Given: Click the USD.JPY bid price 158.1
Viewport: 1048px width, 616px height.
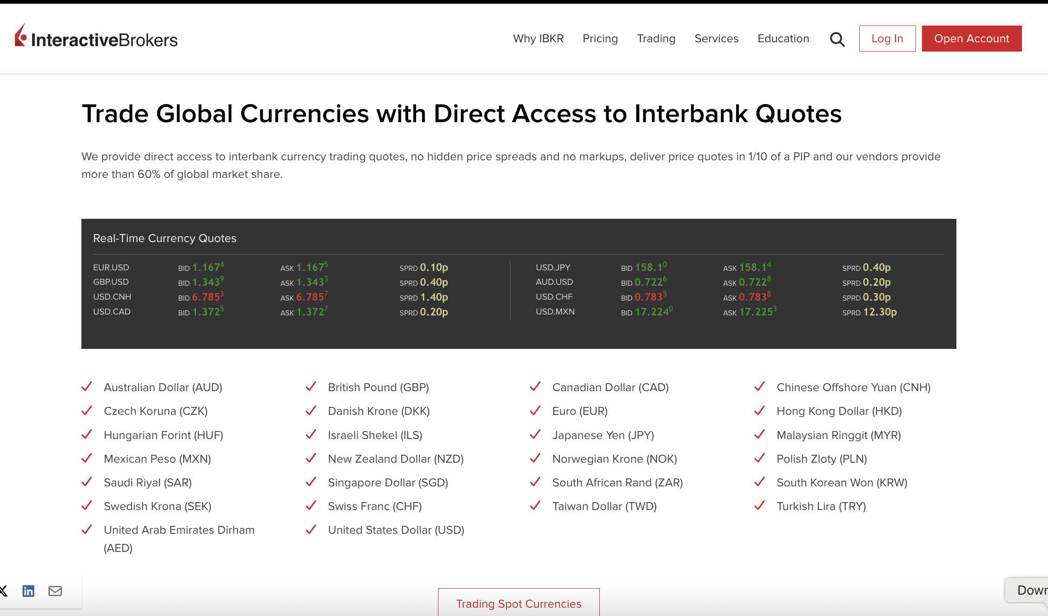Looking at the screenshot, I should (x=651, y=267).
